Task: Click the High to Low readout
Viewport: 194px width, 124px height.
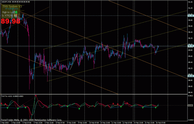Action: (10, 12)
